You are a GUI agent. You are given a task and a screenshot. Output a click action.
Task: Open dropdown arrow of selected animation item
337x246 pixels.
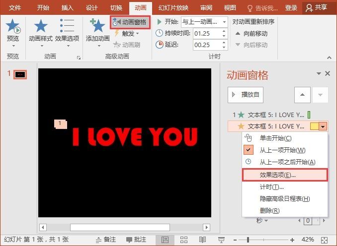[323, 126]
